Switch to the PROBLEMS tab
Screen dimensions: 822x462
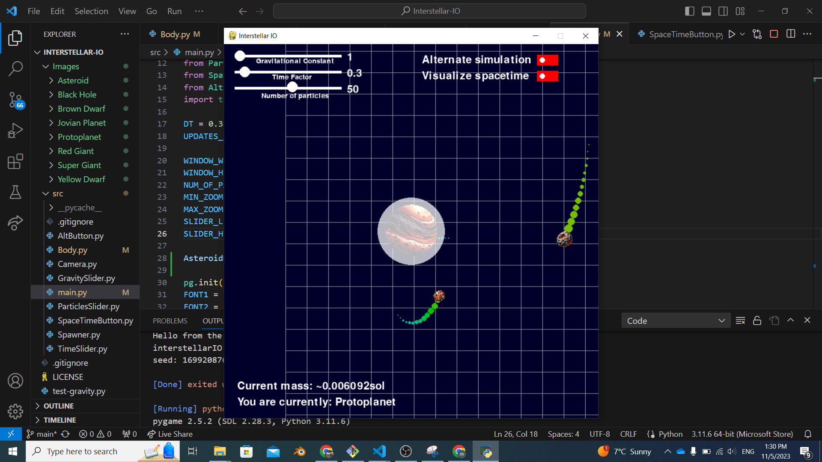(170, 321)
